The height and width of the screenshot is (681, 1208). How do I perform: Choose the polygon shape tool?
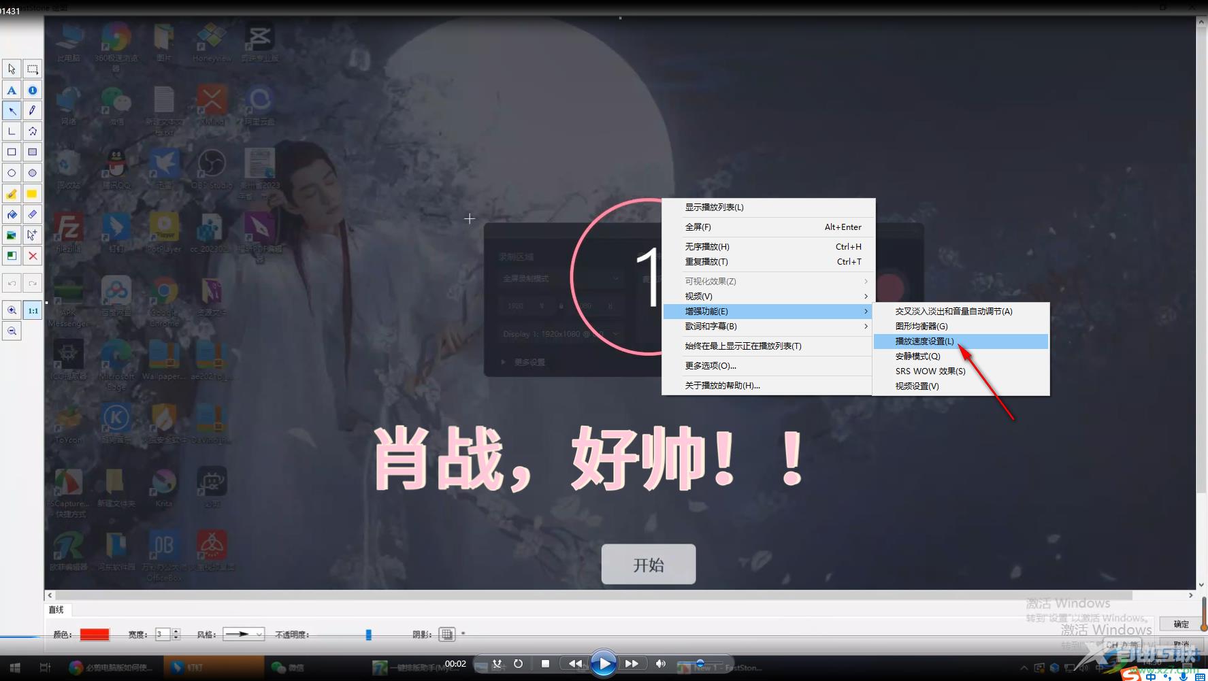point(32,131)
